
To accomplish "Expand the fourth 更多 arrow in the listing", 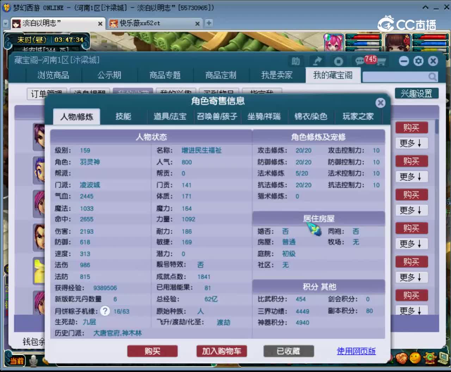I will point(411,244).
